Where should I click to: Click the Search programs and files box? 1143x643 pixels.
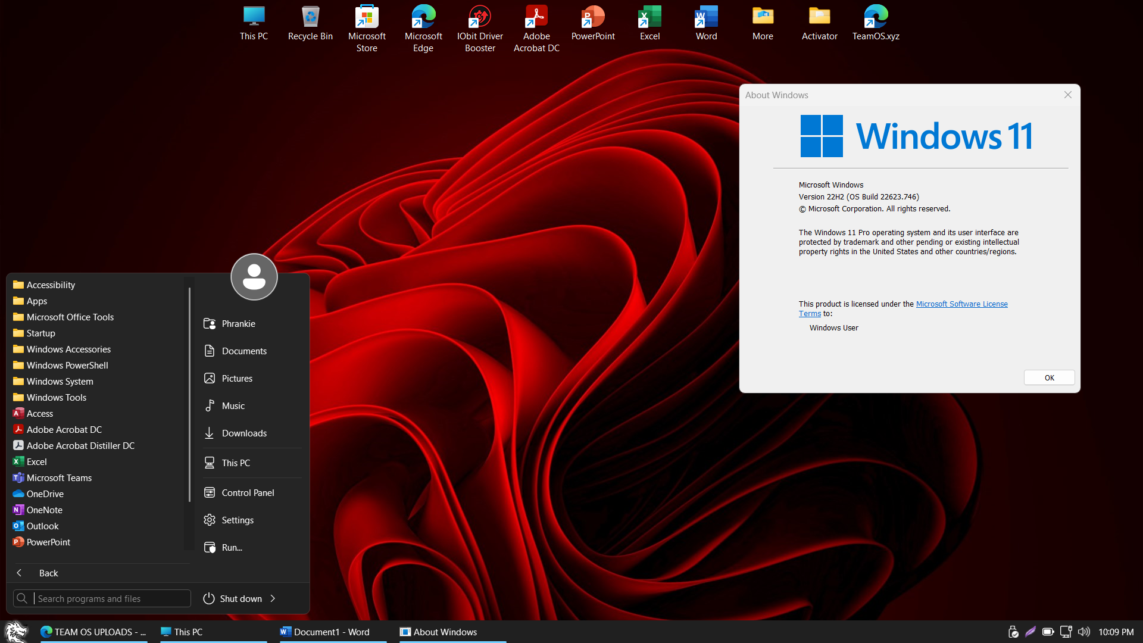(110, 599)
